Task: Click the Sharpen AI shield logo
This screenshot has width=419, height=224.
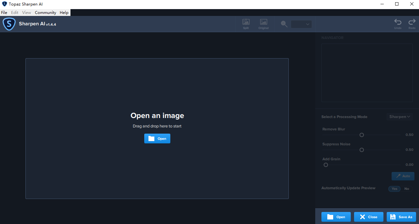Action: pos(9,24)
